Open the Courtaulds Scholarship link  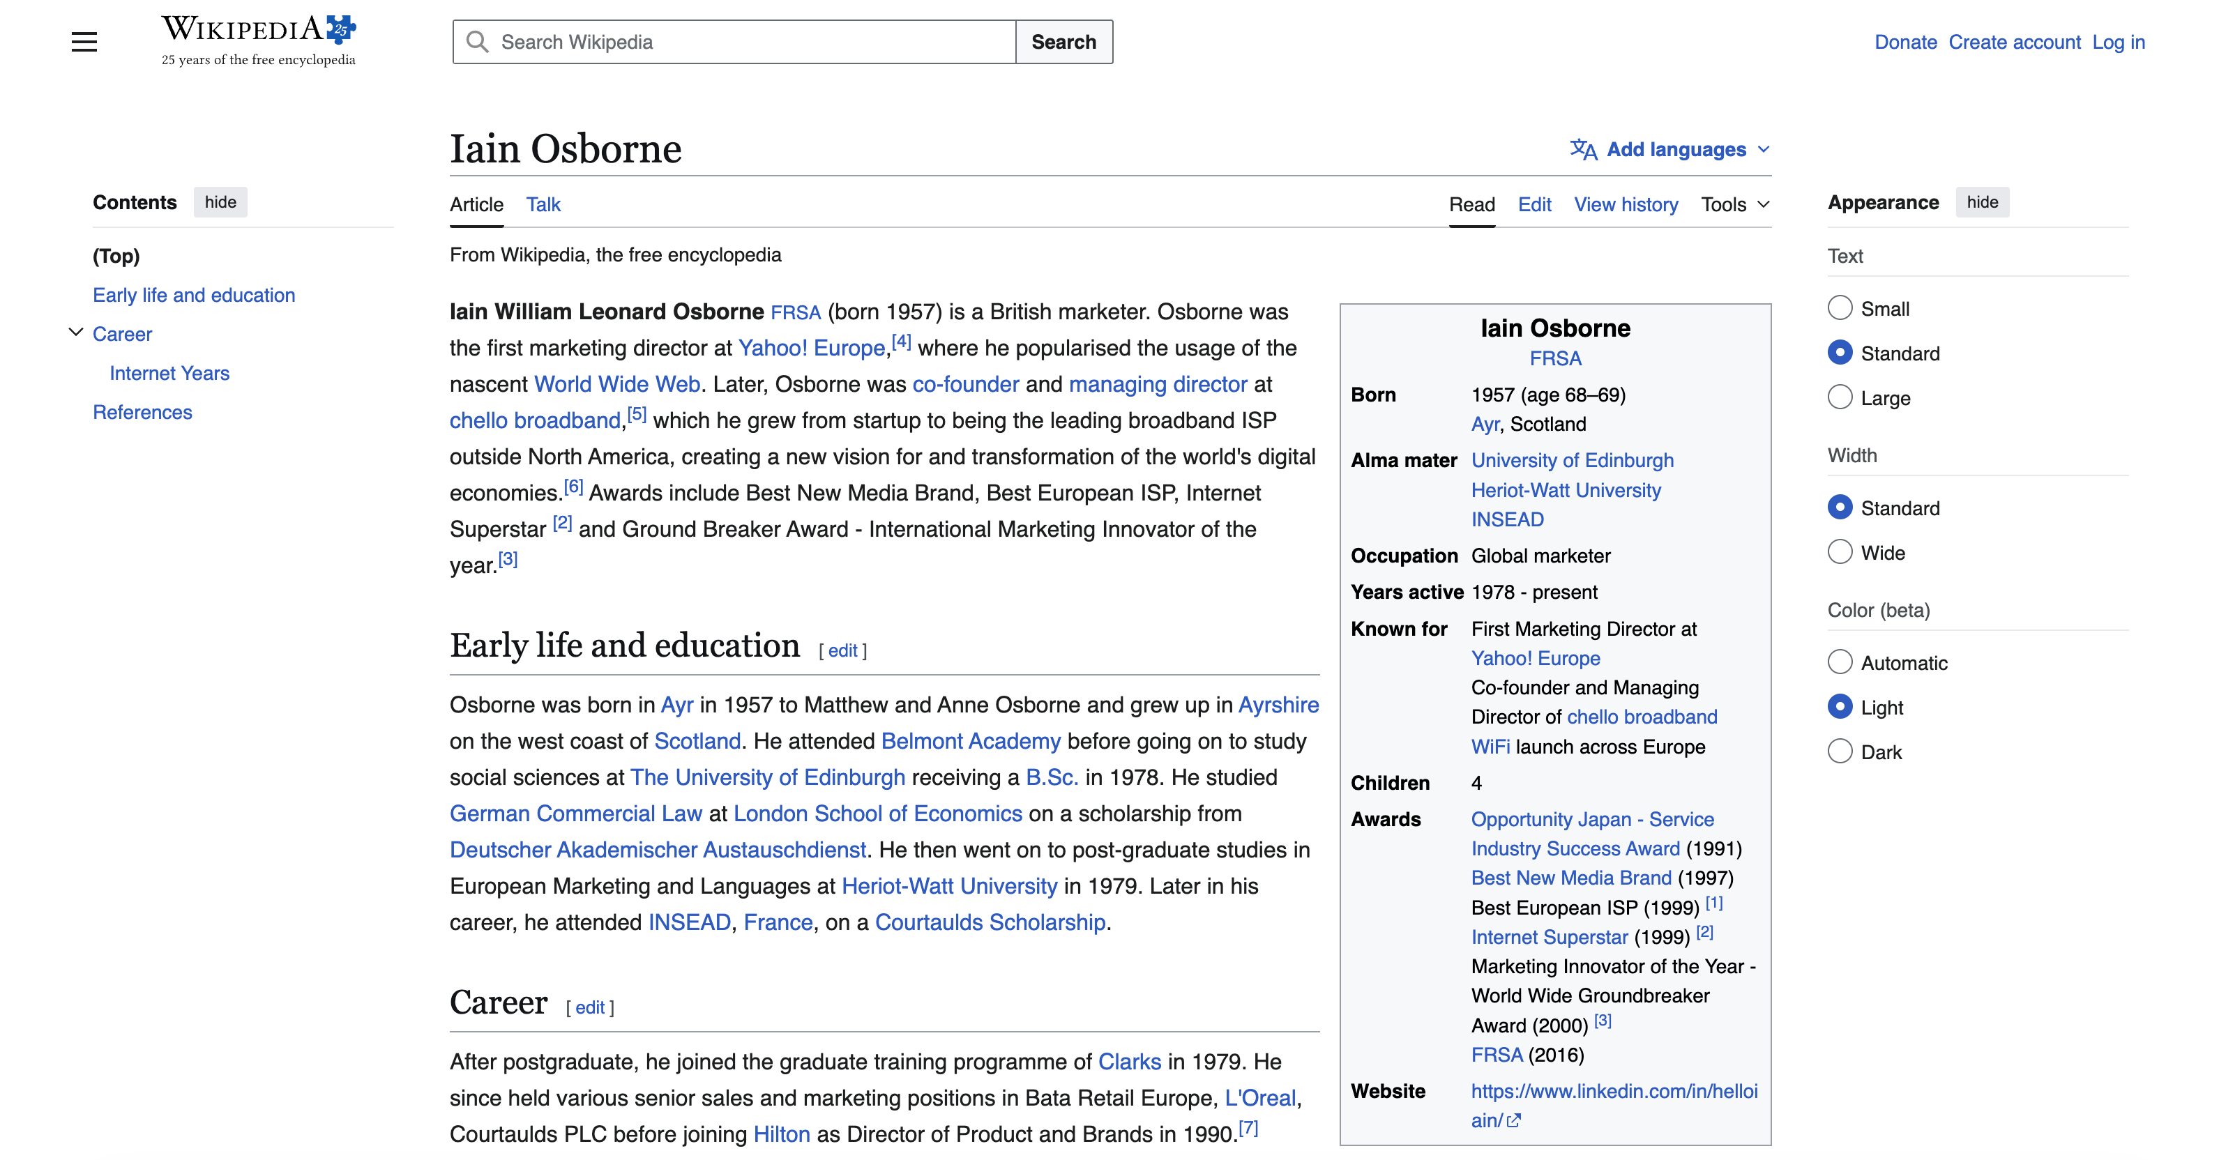coord(990,922)
